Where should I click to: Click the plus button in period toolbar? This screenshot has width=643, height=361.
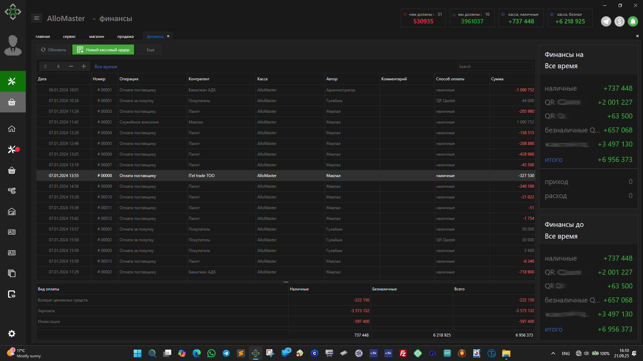(x=84, y=66)
